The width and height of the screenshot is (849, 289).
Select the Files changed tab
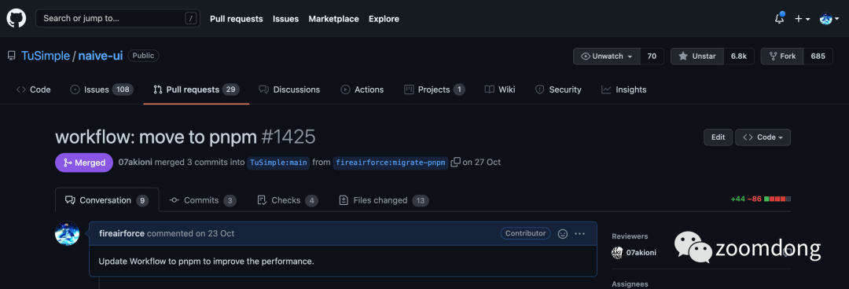pos(384,200)
